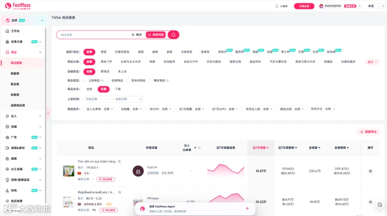The width and height of the screenshot is (387, 216).
Task: Expand more categories with 展开
Action: click(372, 62)
